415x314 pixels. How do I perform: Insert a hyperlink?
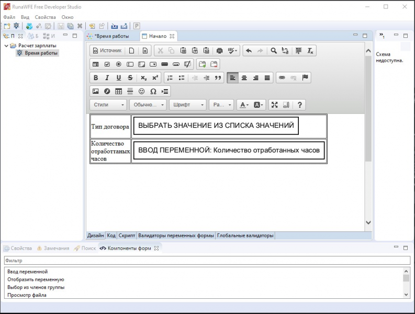282,78
